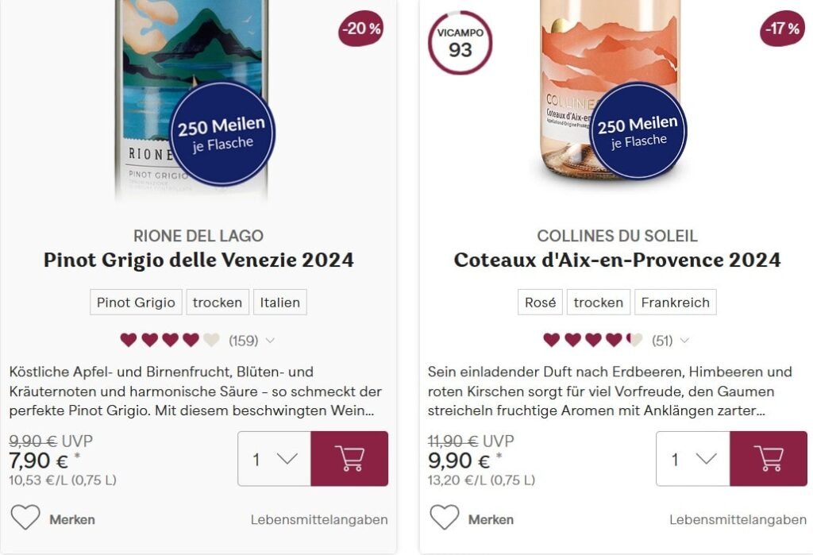Open quantity dropdown for Coteaux d'Aix-en-Provence

coord(693,458)
